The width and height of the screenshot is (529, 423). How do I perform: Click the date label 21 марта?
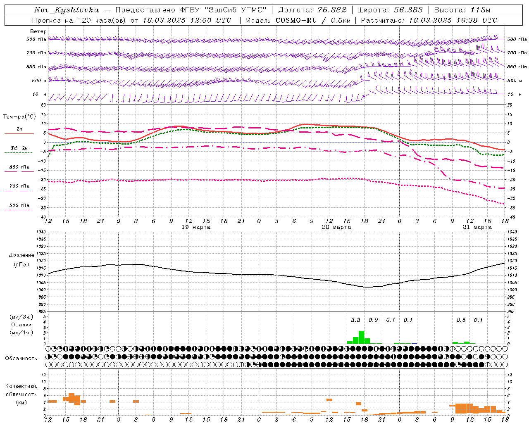pos(477,227)
